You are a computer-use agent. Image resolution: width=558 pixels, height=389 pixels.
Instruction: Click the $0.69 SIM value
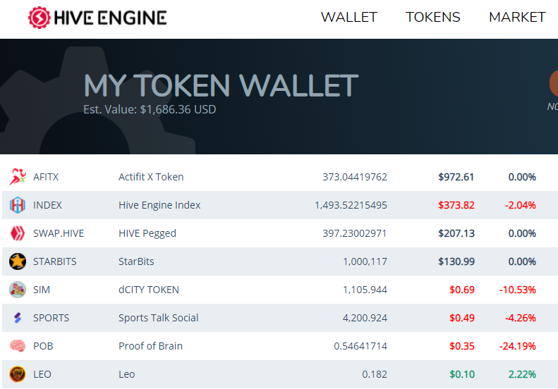462,290
